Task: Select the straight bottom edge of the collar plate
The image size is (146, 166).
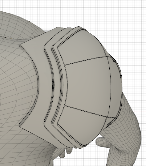Action: [39, 138]
